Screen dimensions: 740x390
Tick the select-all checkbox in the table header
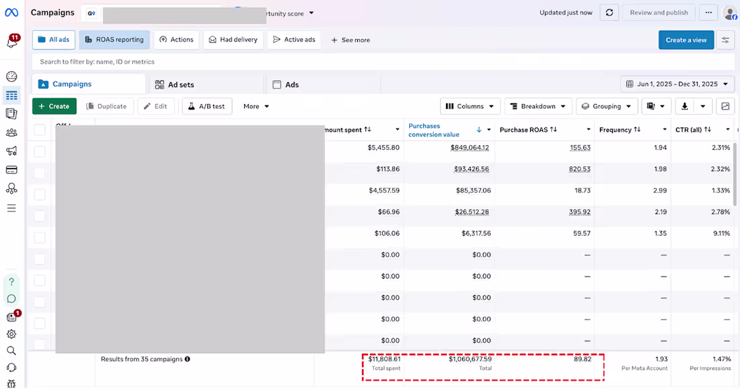pos(40,130)
